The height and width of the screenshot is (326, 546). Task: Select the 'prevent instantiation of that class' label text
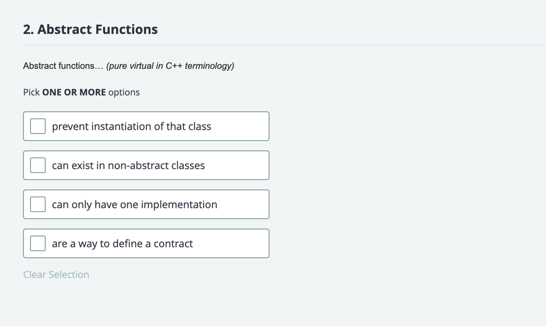tap(132, 126)
